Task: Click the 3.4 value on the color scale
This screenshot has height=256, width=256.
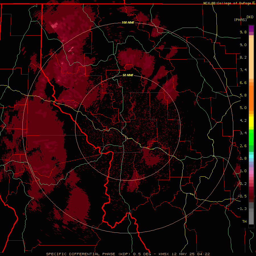Action: [x=243, y=133]
